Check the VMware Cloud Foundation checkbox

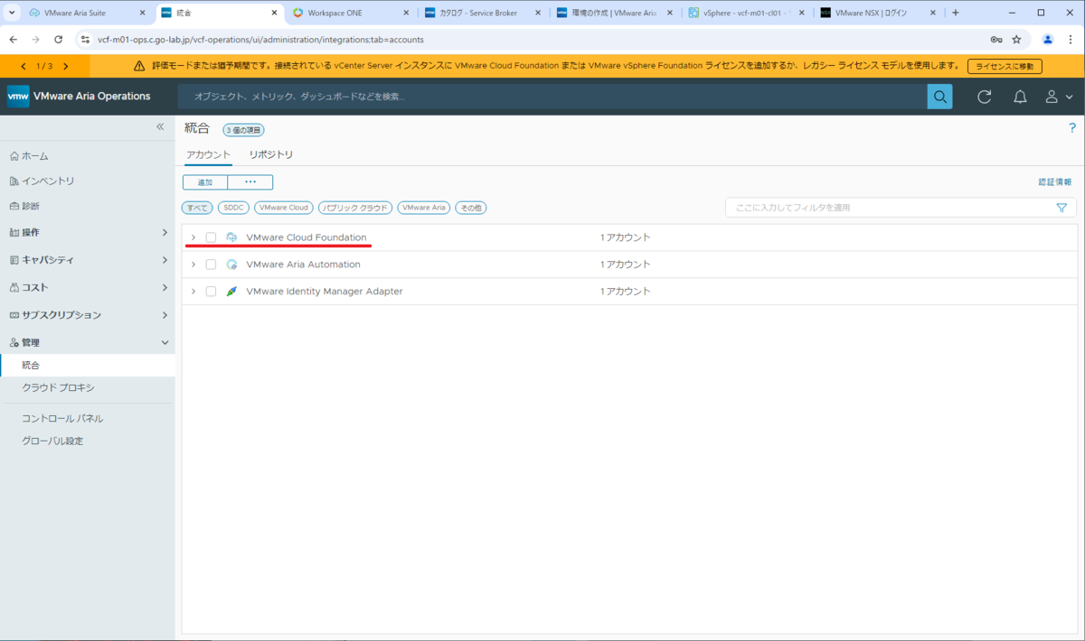coord(211,237)
